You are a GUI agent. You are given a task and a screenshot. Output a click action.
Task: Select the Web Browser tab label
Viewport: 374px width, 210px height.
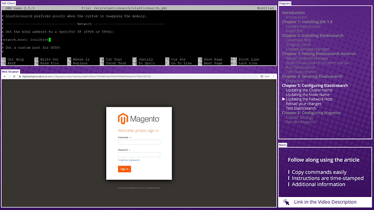pos(10,71)
